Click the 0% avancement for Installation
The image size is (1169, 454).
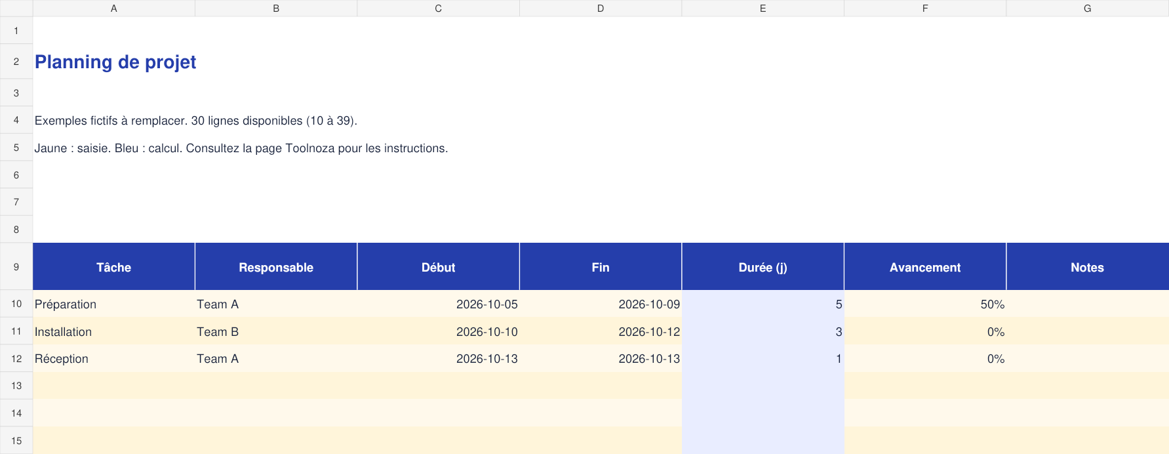925,332
